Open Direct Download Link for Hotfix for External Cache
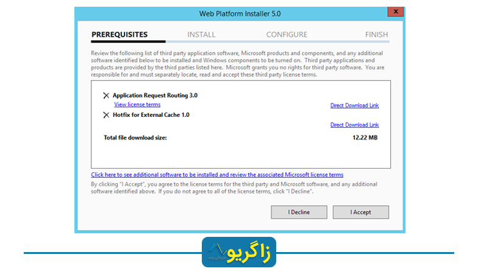 [355, 125]
